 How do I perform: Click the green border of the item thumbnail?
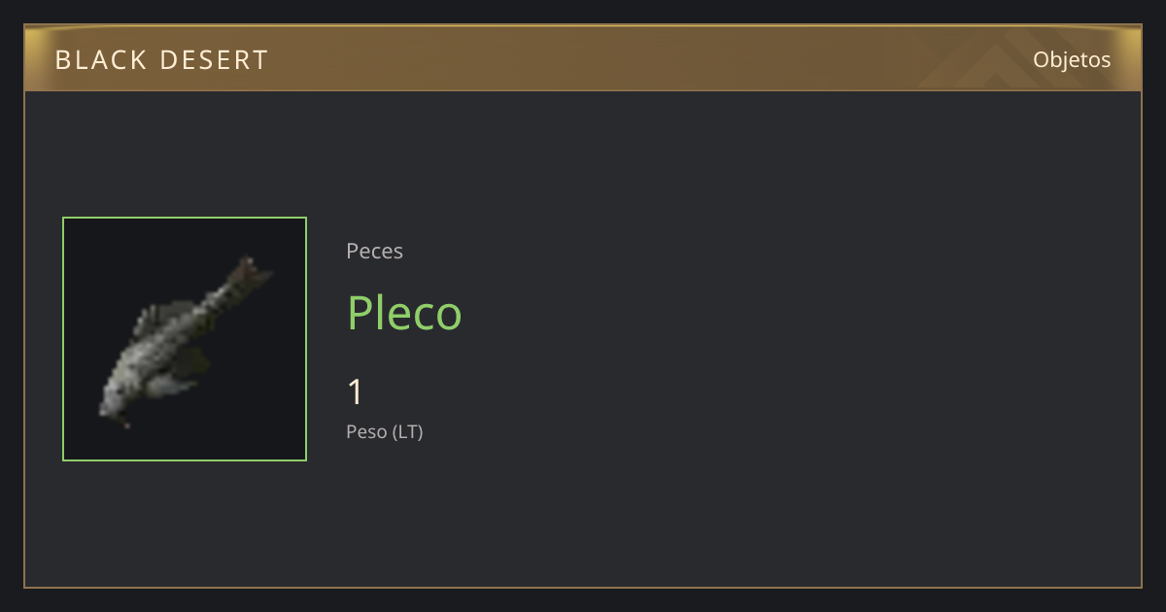[63, 339]
